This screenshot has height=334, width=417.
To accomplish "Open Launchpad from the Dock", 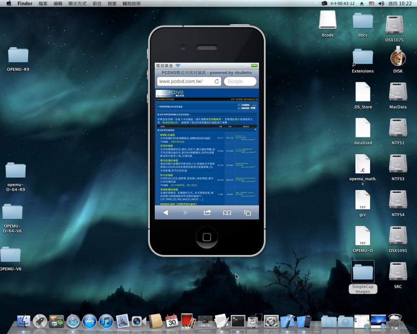I will 40,321.
